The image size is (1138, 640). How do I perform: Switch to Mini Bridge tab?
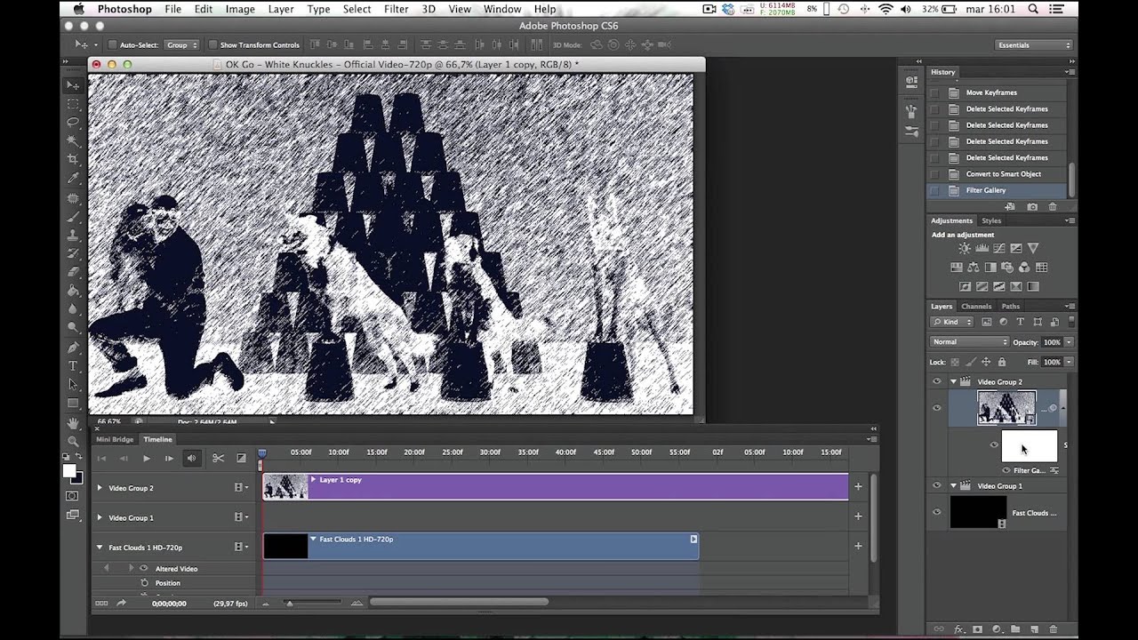(x=115, y=439)
